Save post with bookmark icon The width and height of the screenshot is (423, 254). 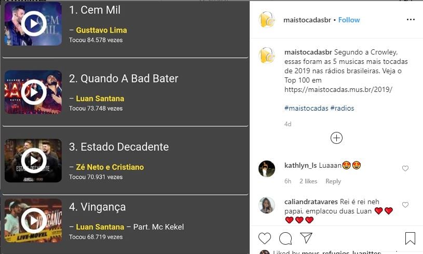pos(410,238)
